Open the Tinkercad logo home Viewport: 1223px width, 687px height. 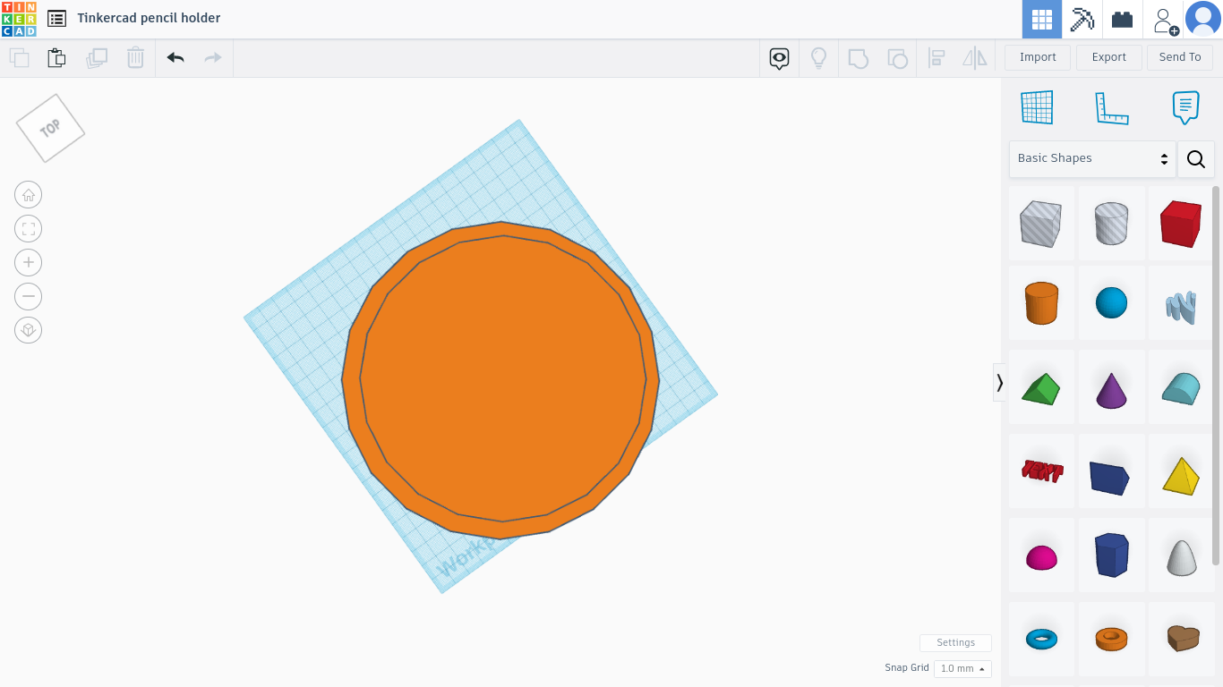coord(19,19)
